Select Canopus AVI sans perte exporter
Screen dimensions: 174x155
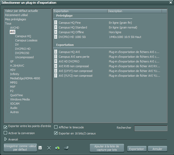tap(110, 57)
